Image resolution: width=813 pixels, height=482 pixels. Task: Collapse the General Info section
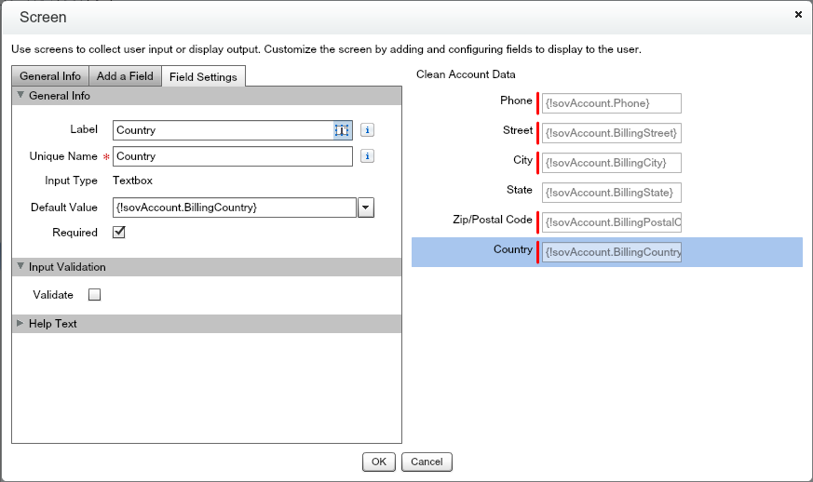(21, 96)
